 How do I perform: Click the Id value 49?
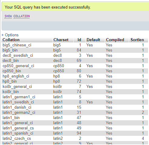[x=79, y=128]
